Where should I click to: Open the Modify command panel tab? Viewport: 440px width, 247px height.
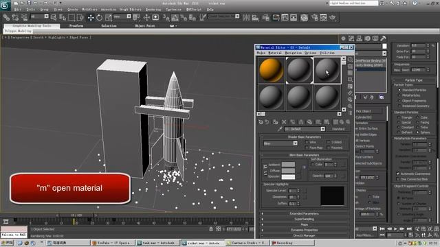pyautogui.click(x=351, y=38)
